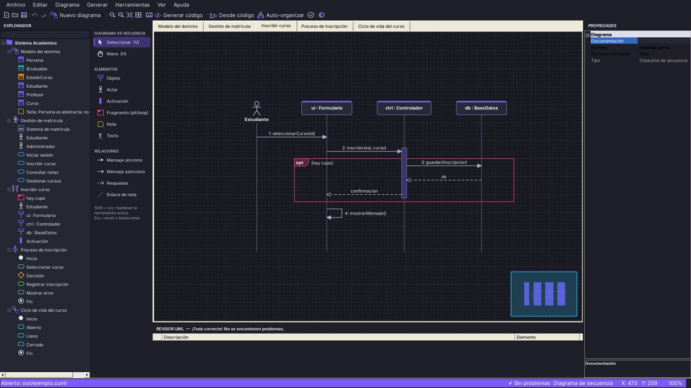The height and width of the screenshot is (388, 691).
Task: Click the Estudiante actor in the diagram
Action: [256, 112]
